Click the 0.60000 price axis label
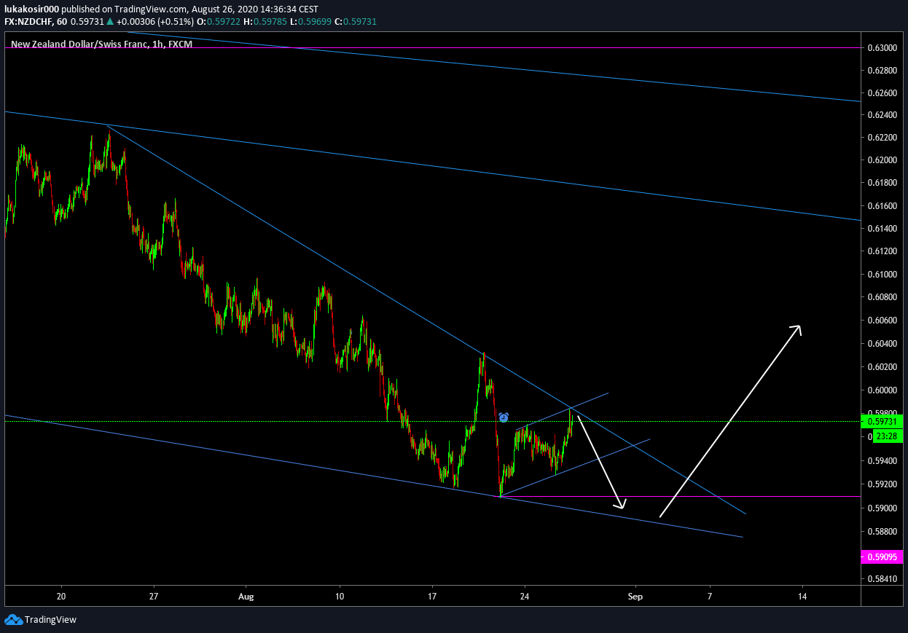Viewport: 908px width, 633px height. tap(882, 390)
